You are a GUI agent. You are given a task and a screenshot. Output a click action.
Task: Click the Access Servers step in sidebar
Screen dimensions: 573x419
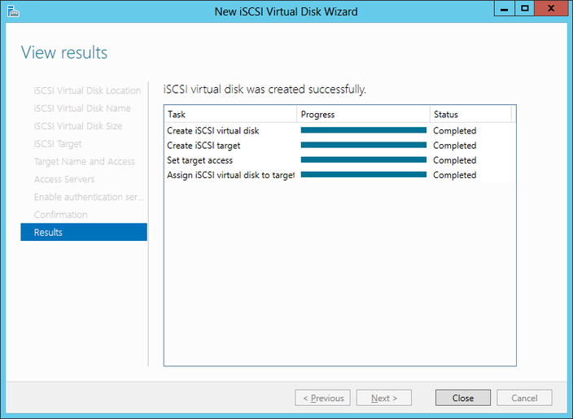coord(64,179)
